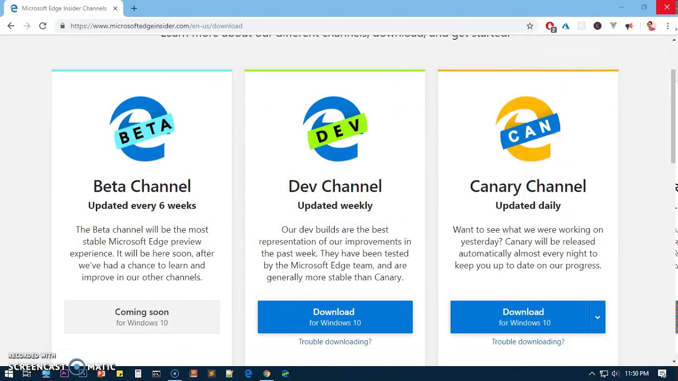This screenshot has height=381, width=678.
Task: Show hidden system tray icons
Action: 592,374
